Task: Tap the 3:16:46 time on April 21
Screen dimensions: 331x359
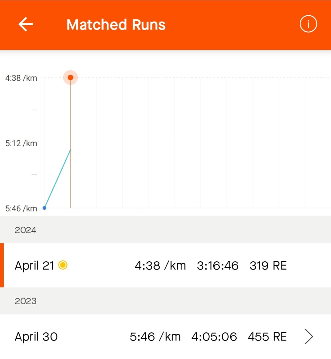Action: [218, 266]
